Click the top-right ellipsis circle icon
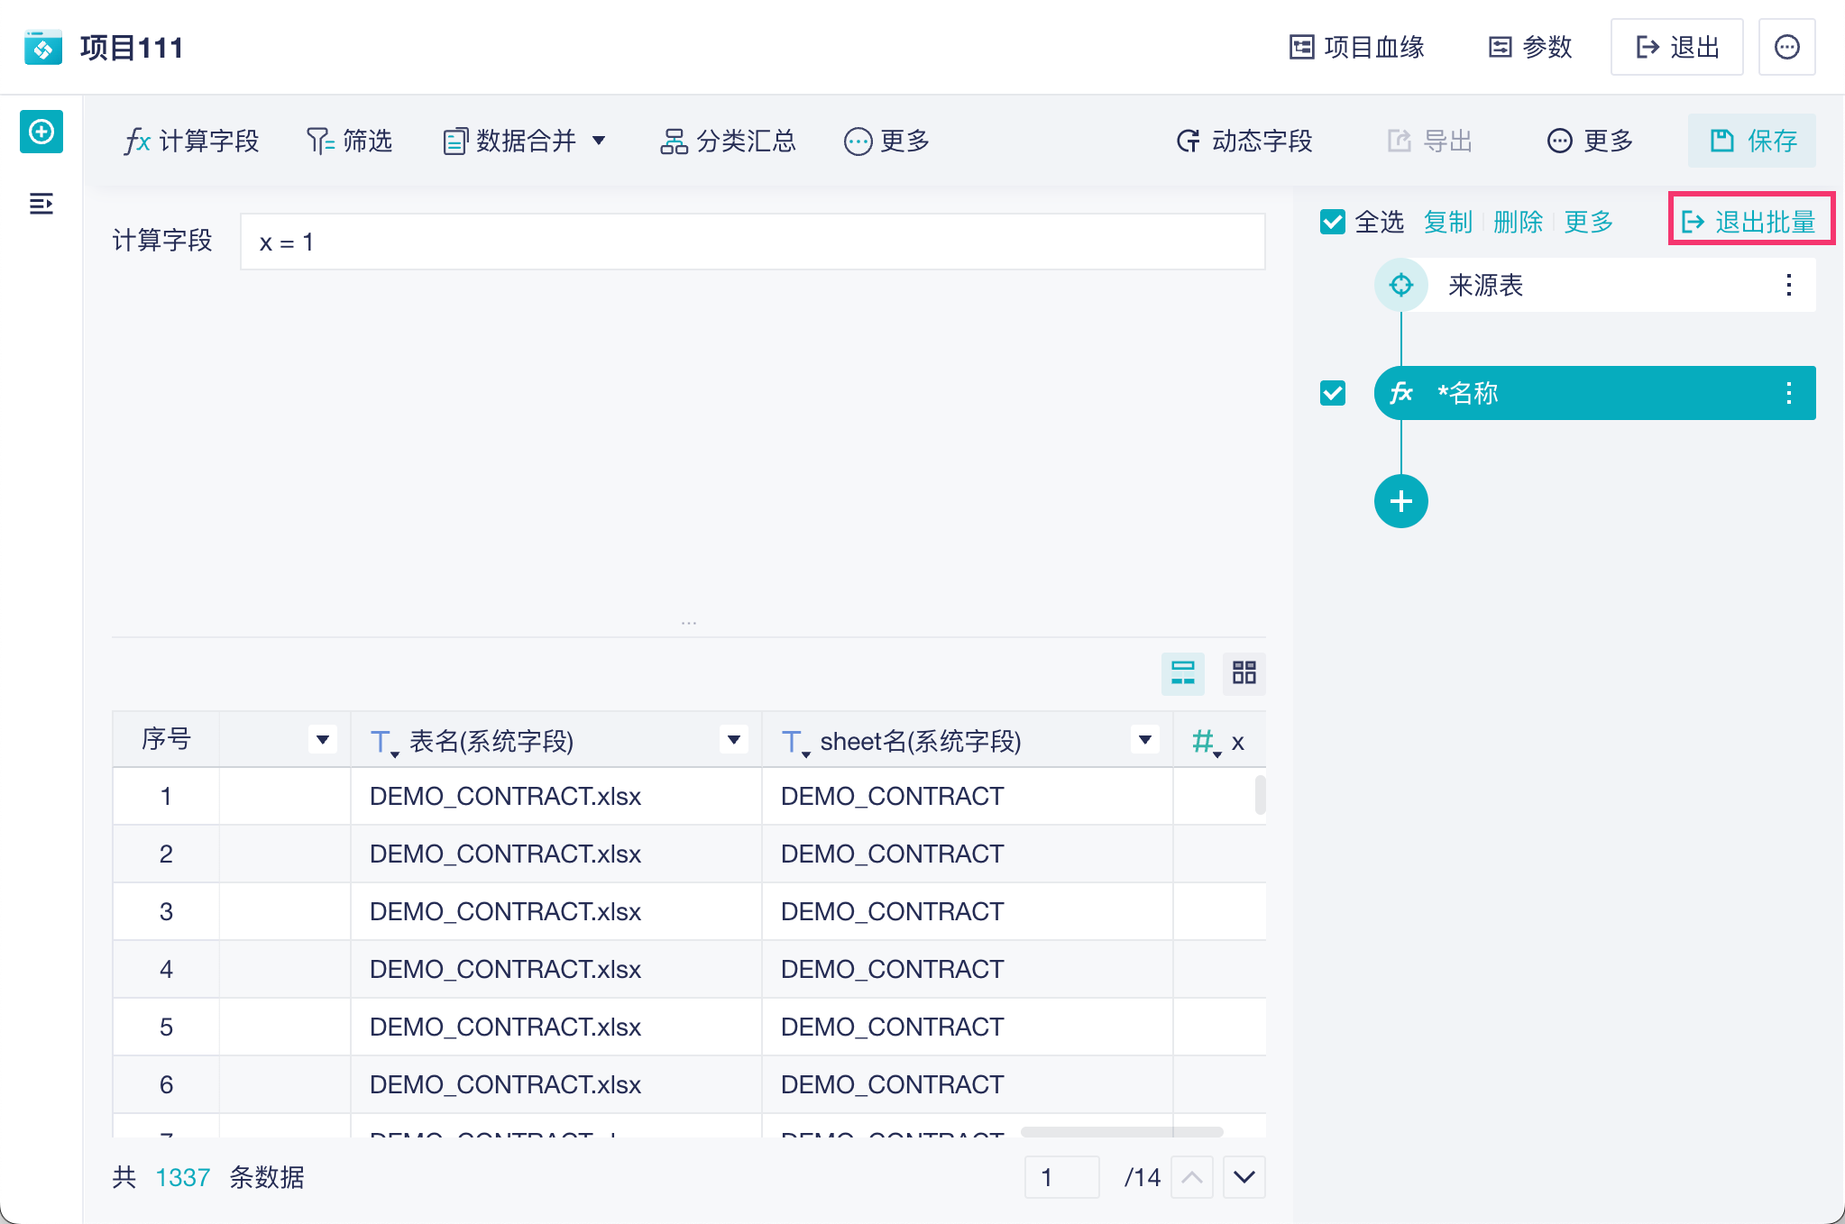Screen dimensions: 1845x1224 pos(1786,47)
